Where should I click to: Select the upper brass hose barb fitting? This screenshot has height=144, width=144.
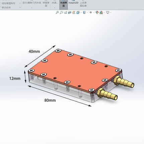(124, 82)
